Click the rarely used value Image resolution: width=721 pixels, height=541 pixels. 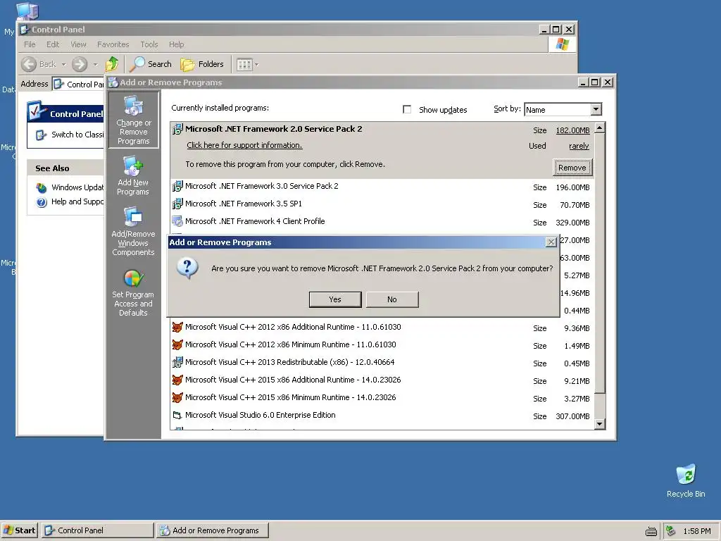(579, 147)
